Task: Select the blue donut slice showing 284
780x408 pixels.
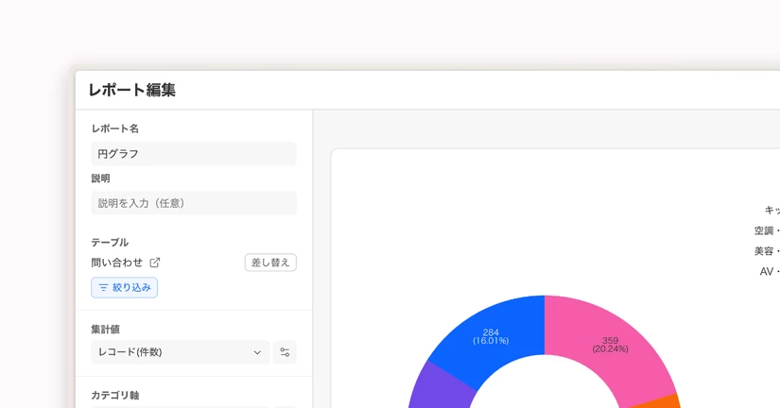Action: pyautogui.click(x=490, y=336)
